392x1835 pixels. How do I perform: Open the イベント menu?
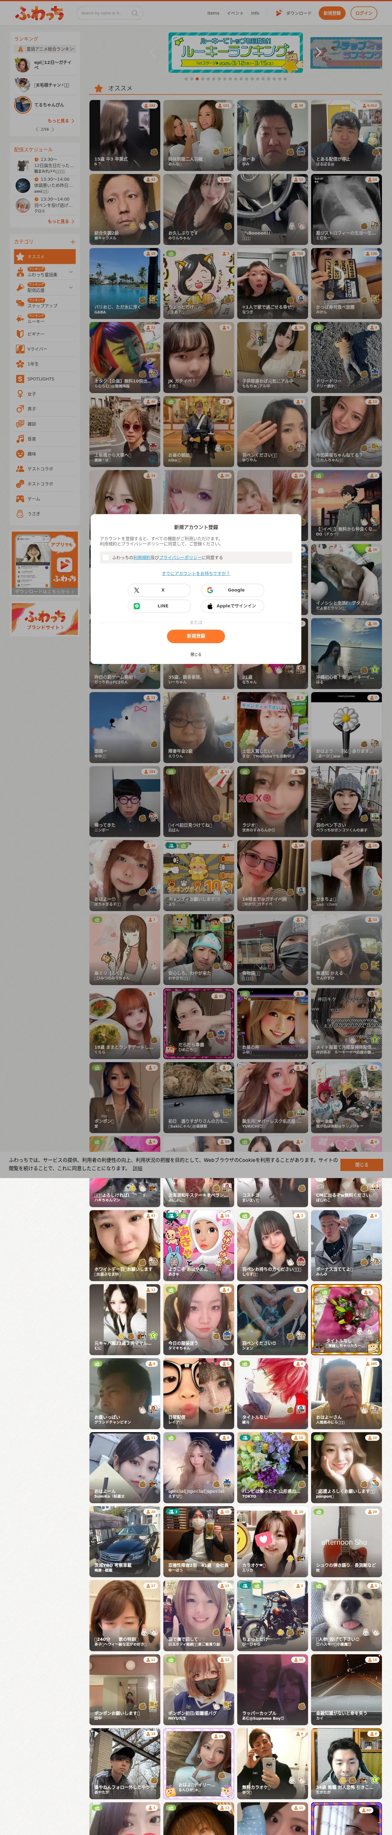[x=235, y=13]
